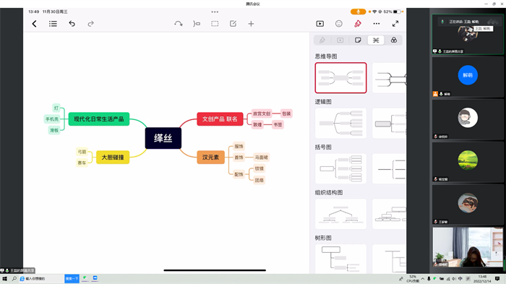Enter full screen with the expand arrows icon
The image size is (506, 284).
(395, 24)
